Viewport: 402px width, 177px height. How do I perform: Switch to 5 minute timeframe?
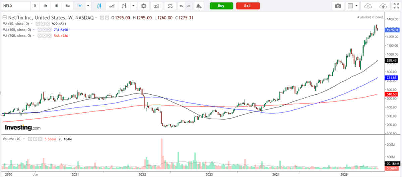35,6
